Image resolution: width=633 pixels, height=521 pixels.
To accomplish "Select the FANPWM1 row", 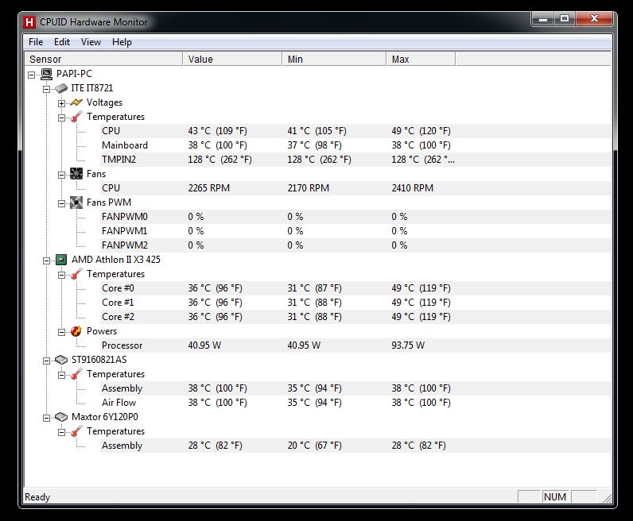I will tap(355, 231).
